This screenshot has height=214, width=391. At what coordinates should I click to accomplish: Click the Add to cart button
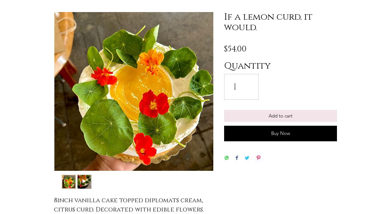(280, 116)
